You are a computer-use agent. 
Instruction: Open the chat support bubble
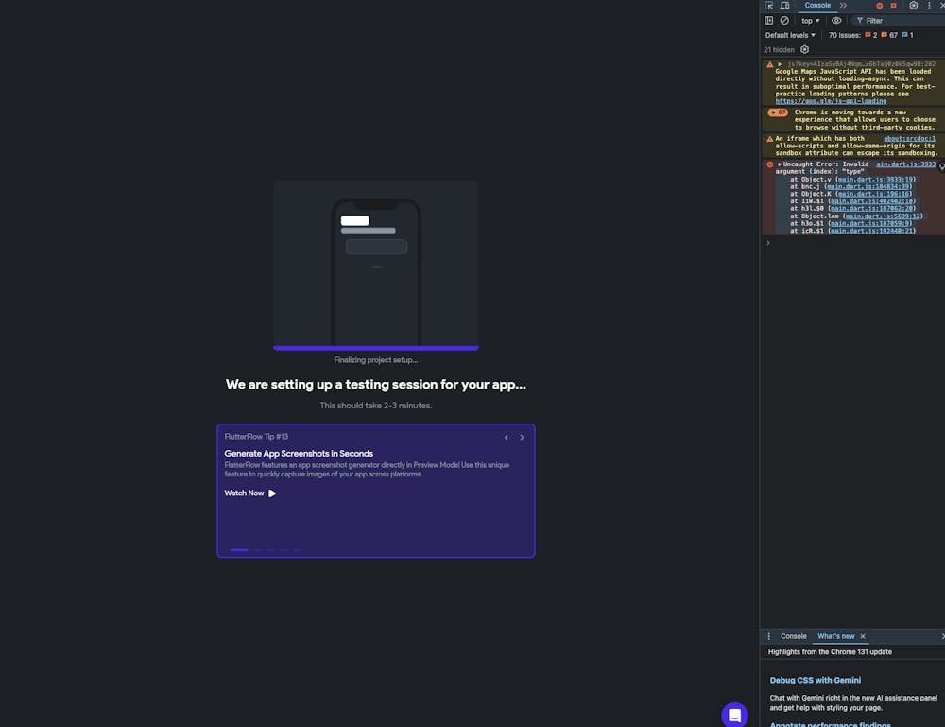[x=734, y=715]
